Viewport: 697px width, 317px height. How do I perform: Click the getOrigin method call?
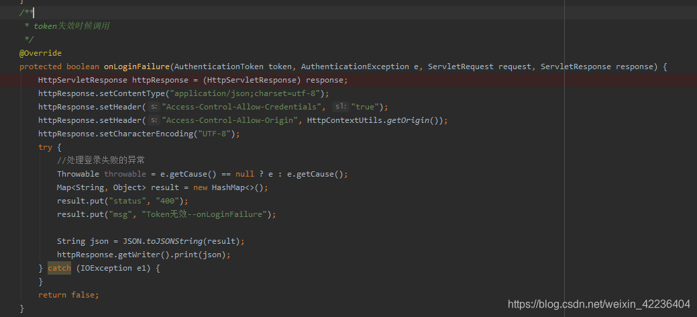pyautogui.click(x=409, y=120)
